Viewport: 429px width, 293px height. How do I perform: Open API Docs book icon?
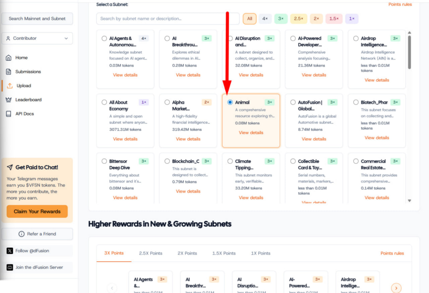[9, 114]
